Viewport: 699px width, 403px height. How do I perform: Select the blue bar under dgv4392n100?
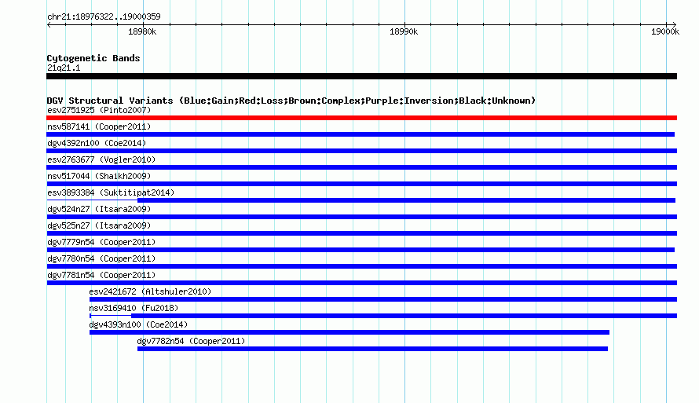361,151
